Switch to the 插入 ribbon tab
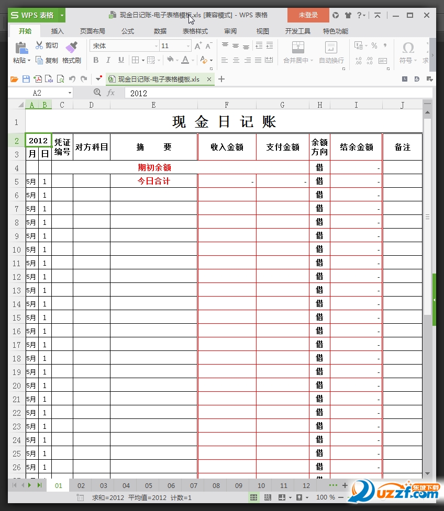The height and width of the screenshot is (511, 444). pyautogui.click(x=57, y=31)
